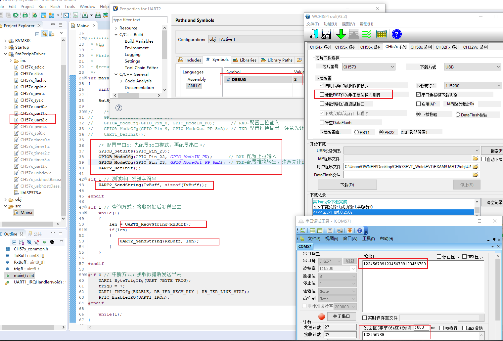This screenshot has height=341, width=503.
Task: Click the blue tiles with gear configuration icon
Action: [52, 15]
